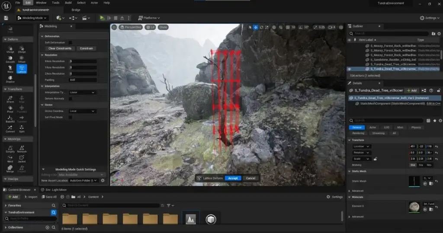Open the Gizmo Coordinate Local dropdown
The height and width of the screenshot is (233, 443).
[x=82, y=111]
